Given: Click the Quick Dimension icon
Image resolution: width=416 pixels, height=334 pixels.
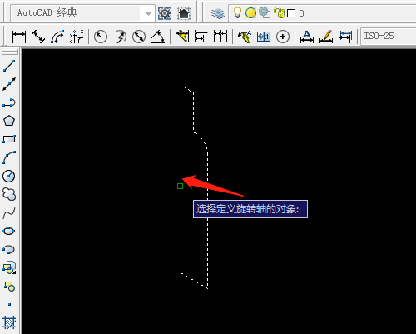Looking at the screenshot, I should (182, 37).
